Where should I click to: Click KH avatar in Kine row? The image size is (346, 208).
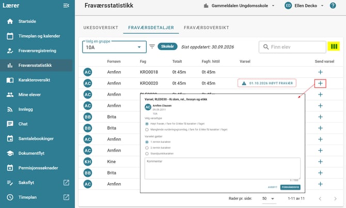88,162
